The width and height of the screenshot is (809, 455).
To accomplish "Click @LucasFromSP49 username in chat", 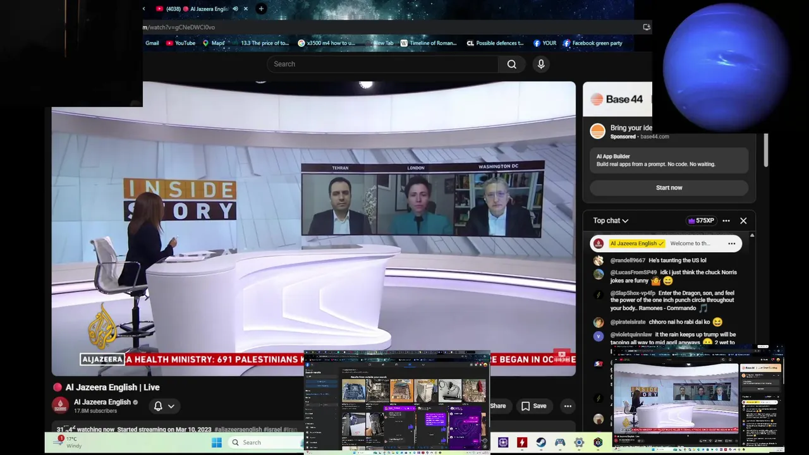I will pos(633,272).
